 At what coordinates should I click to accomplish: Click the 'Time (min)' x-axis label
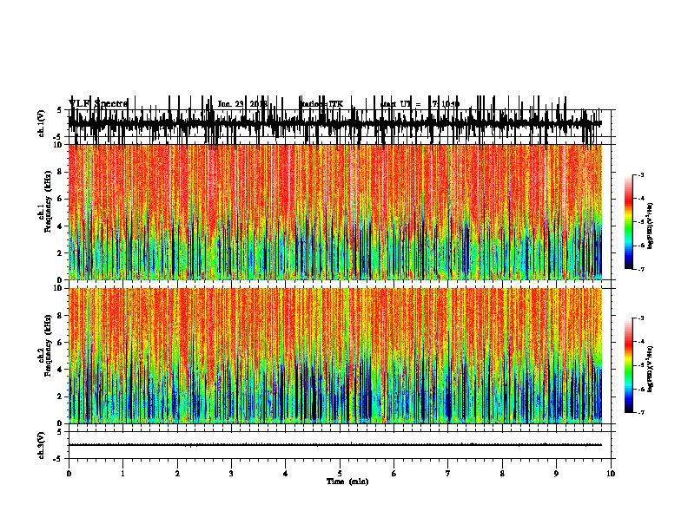347,482
